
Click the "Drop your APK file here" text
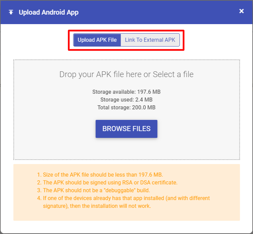coord(101,74)
